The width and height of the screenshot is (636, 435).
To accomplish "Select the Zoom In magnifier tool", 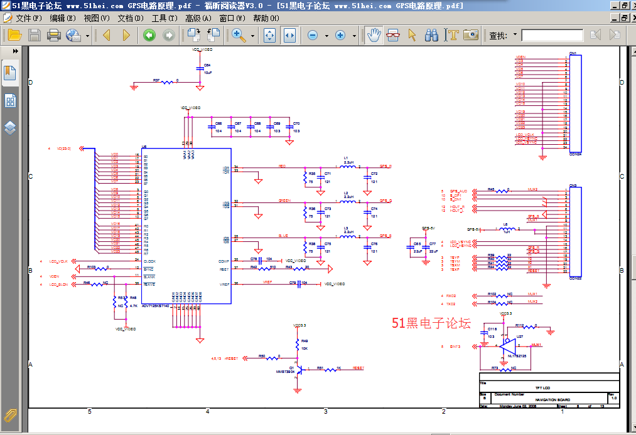I will click(239, 35).
